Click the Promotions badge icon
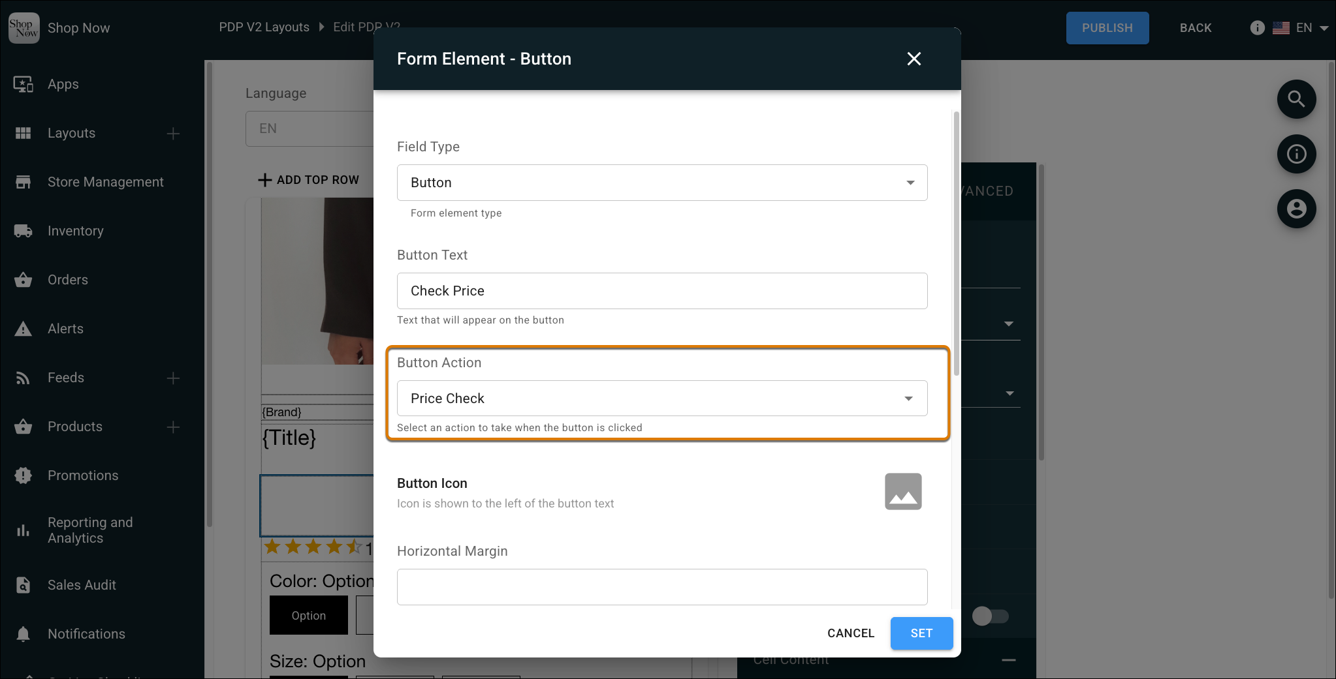This screenshot has height=679, width=1336. point(24,475)
